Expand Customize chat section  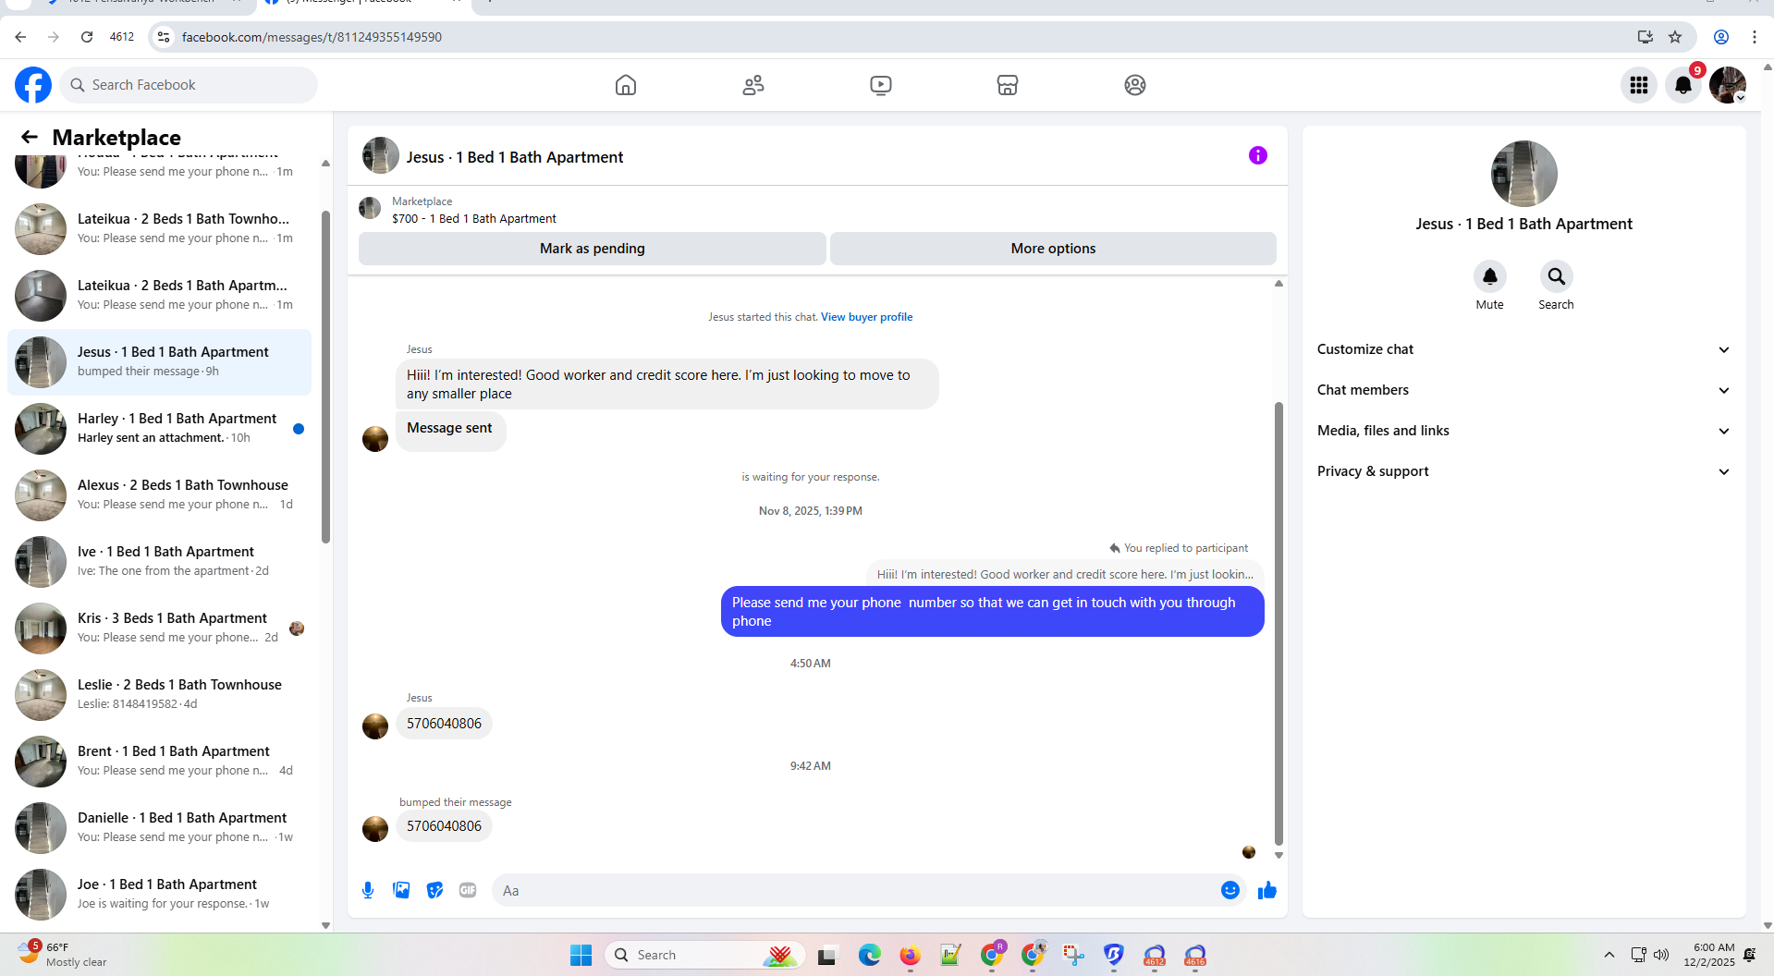click(1523, 349)
